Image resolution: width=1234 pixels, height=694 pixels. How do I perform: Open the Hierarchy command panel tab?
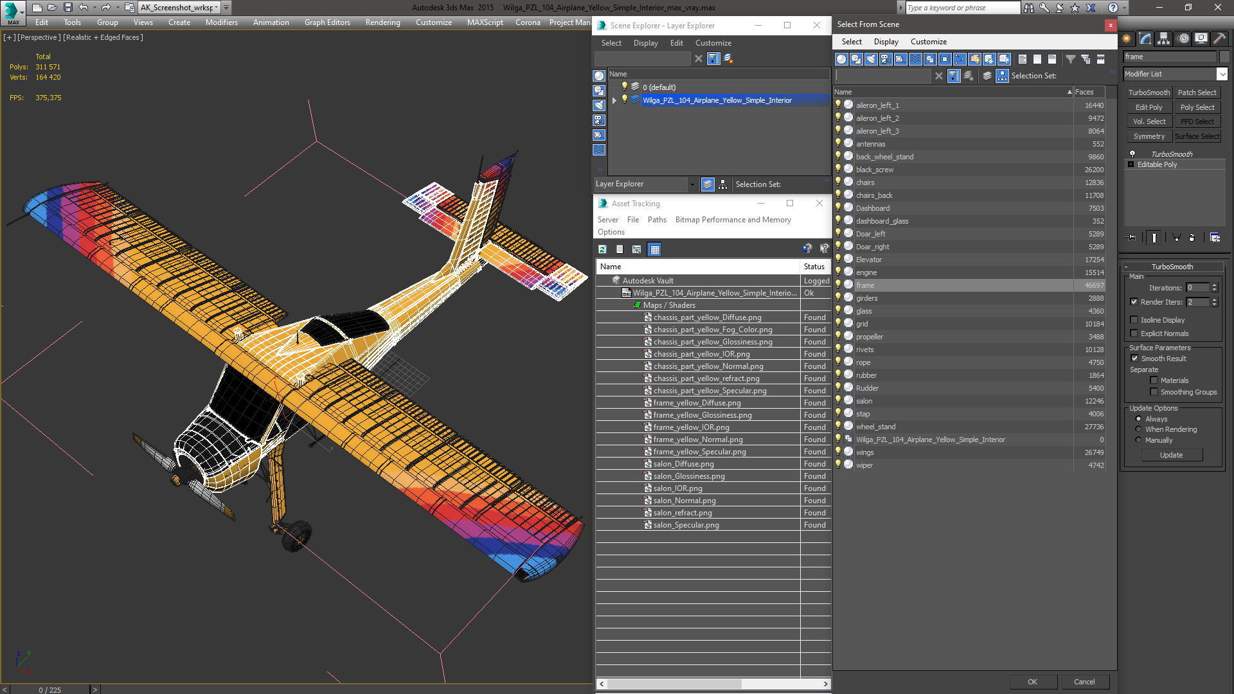pos(1163,39)
